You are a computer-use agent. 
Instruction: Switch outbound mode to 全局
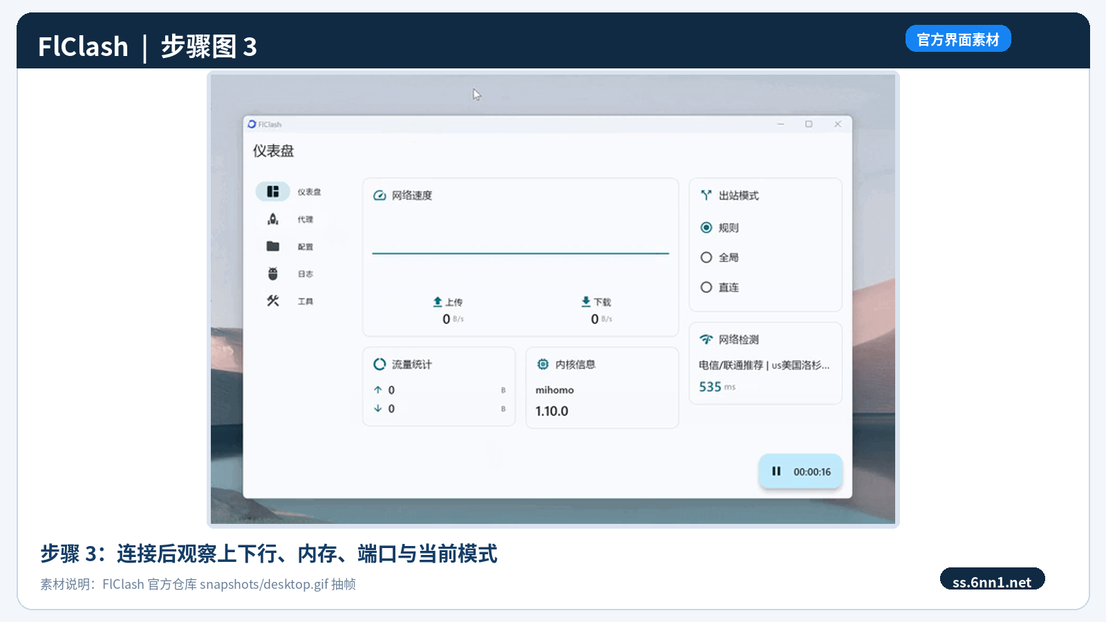(706, 257)
